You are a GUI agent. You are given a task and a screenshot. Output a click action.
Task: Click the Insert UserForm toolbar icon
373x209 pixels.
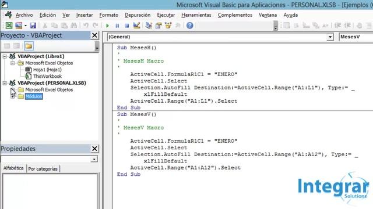tap(19, 26)
